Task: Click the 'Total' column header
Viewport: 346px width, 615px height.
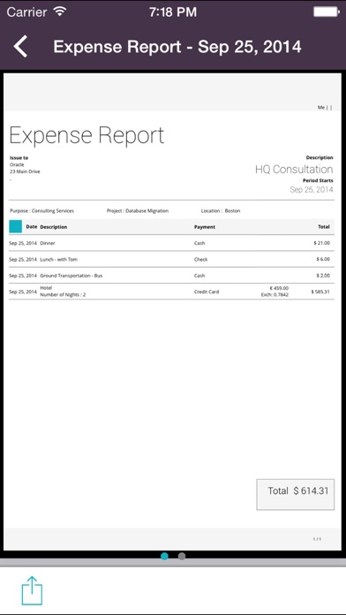Action: 324,227
